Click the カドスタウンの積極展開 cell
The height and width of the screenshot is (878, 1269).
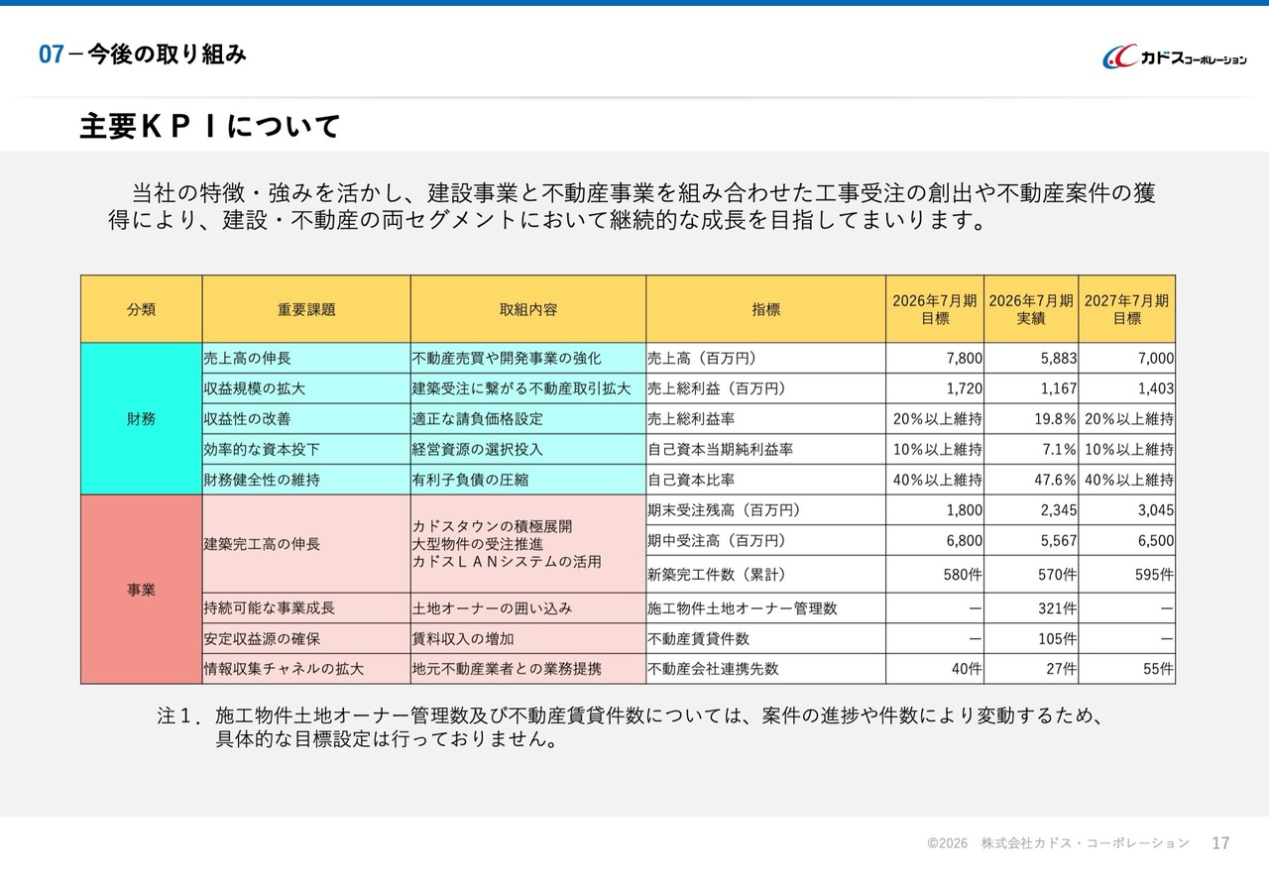528,544
